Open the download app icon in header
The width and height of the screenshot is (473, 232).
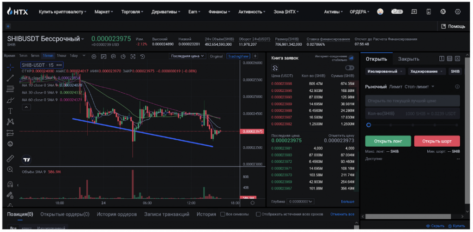tap(428, 12)
